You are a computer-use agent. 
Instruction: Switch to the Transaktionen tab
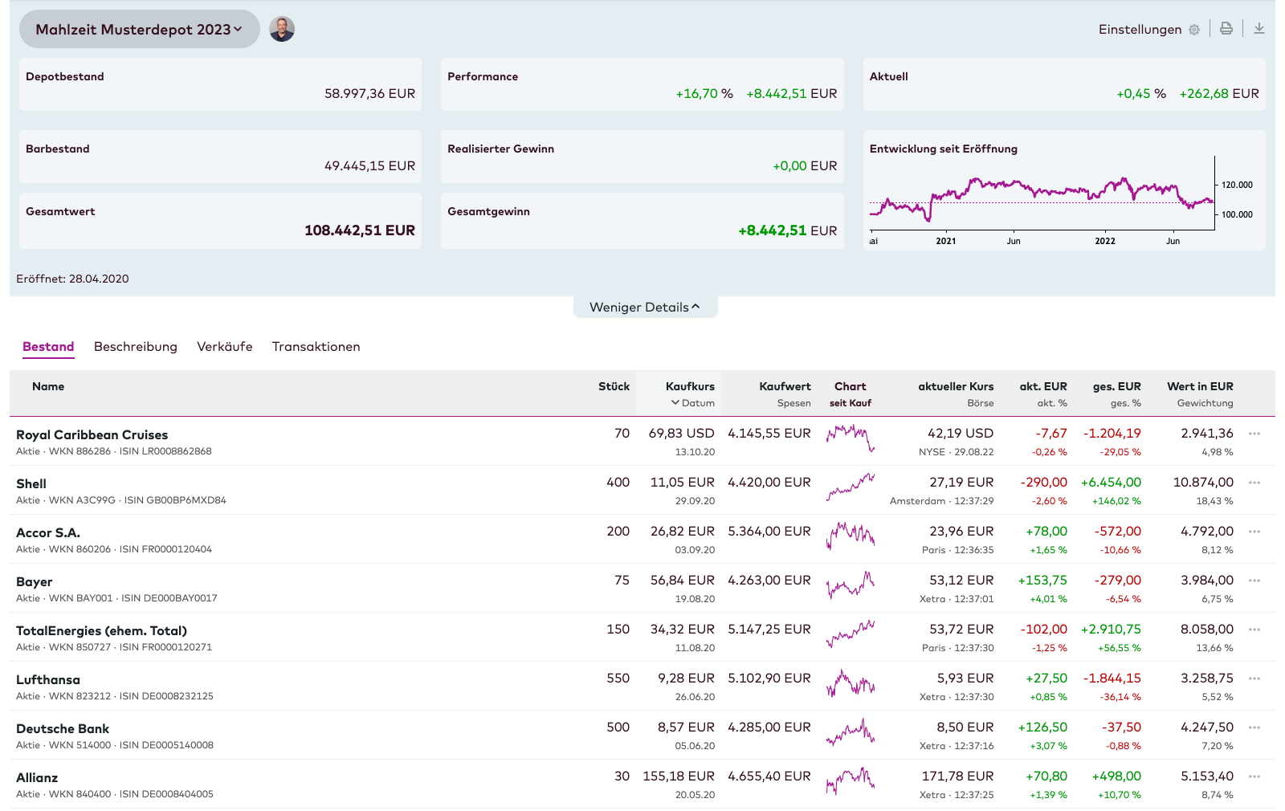coord(316,346)
